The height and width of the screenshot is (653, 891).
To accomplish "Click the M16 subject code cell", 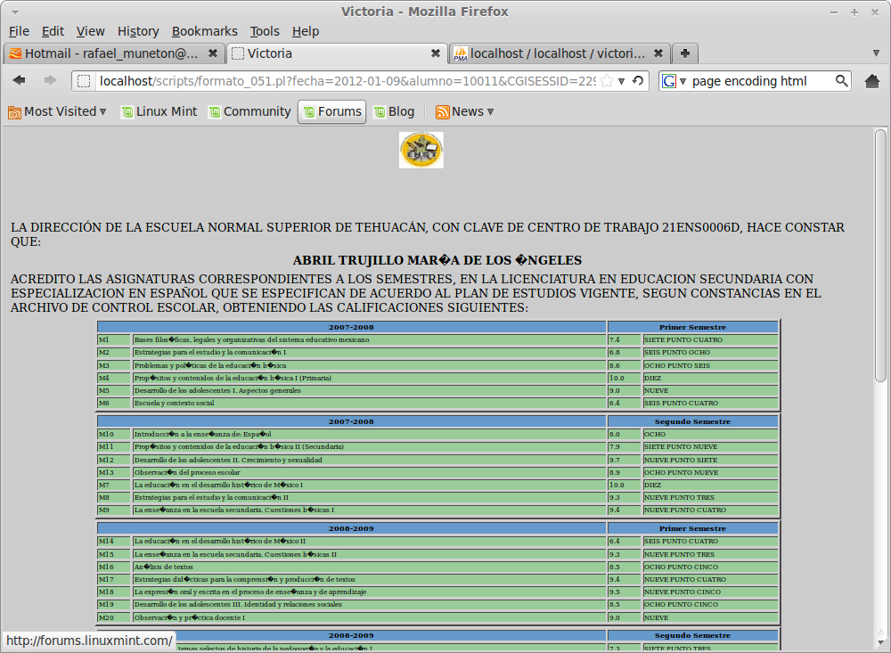I will (114, 567).
